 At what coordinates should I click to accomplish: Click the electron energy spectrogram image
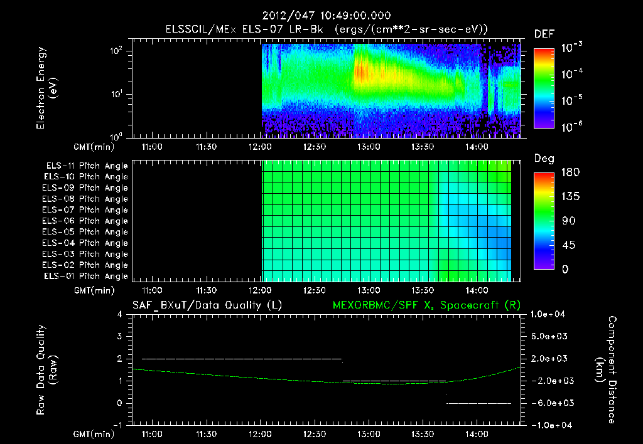(x=391, y=91)
